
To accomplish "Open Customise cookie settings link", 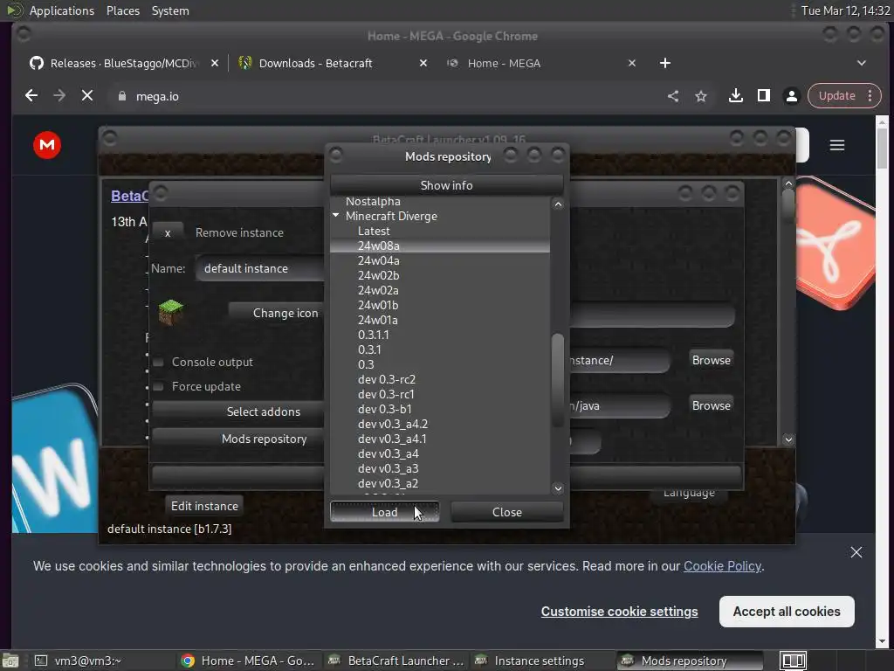I will tap(619, 611).
